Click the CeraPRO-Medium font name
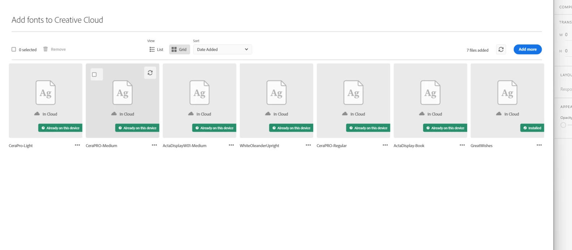Screen dimensions: 572x250 (102, 146)
